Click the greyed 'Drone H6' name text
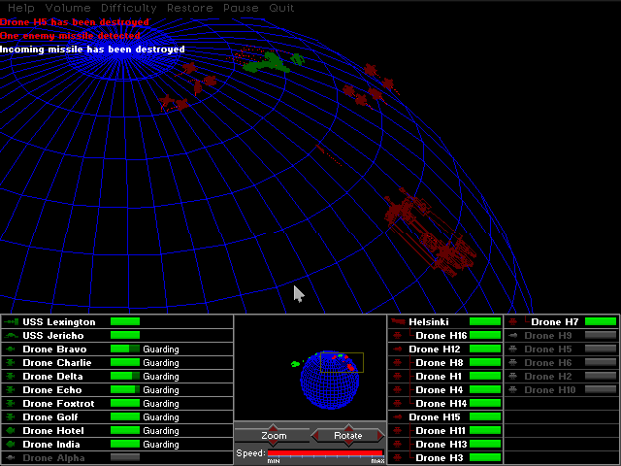This screenshot has height=466, width=621. [x=548, y=362]
